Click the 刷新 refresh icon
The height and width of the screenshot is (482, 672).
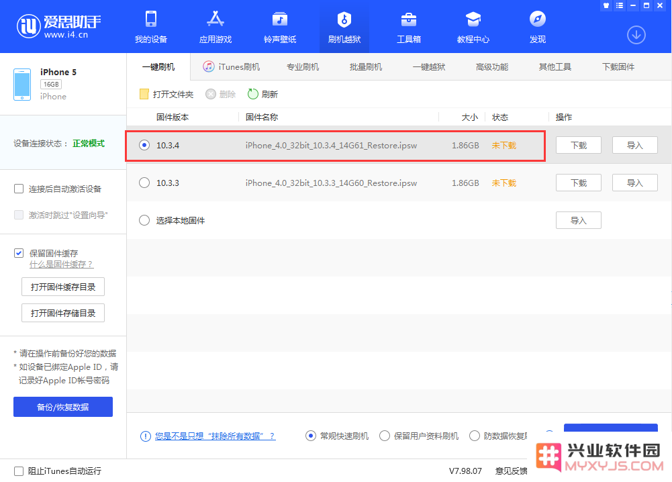point(253,94)
